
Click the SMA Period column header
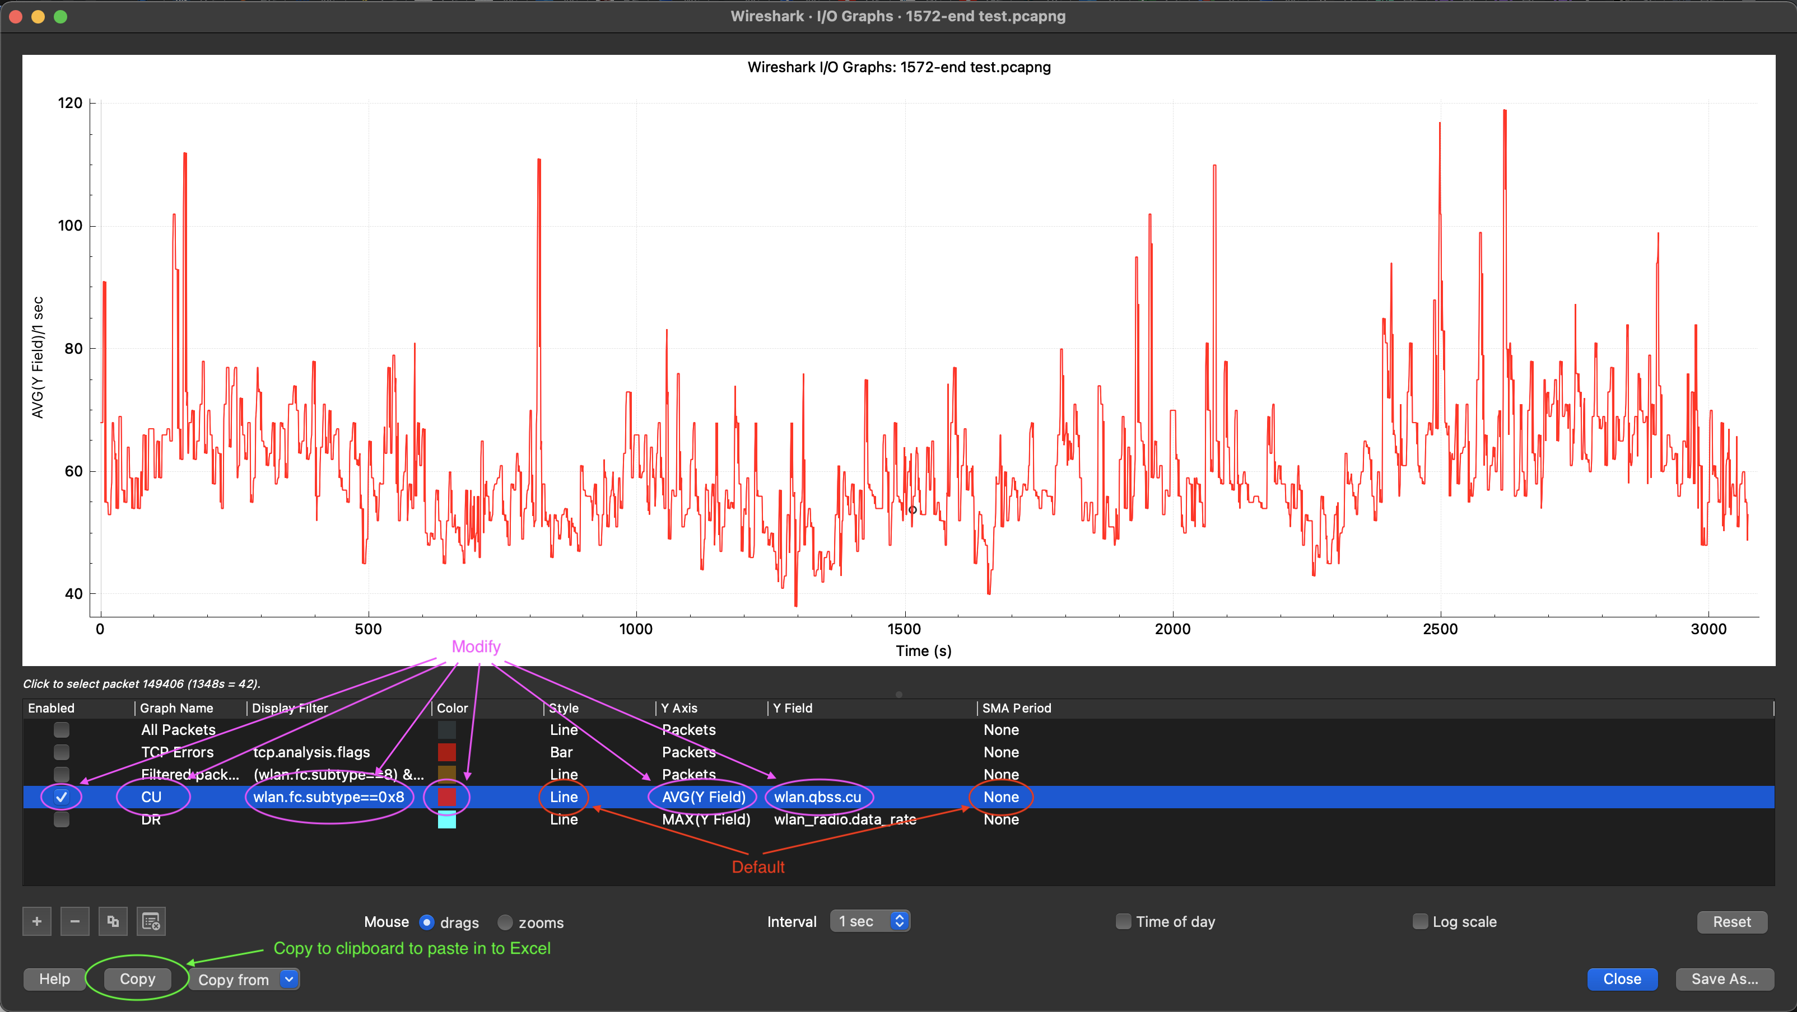pyautogui.click(x=1016, y=708)
